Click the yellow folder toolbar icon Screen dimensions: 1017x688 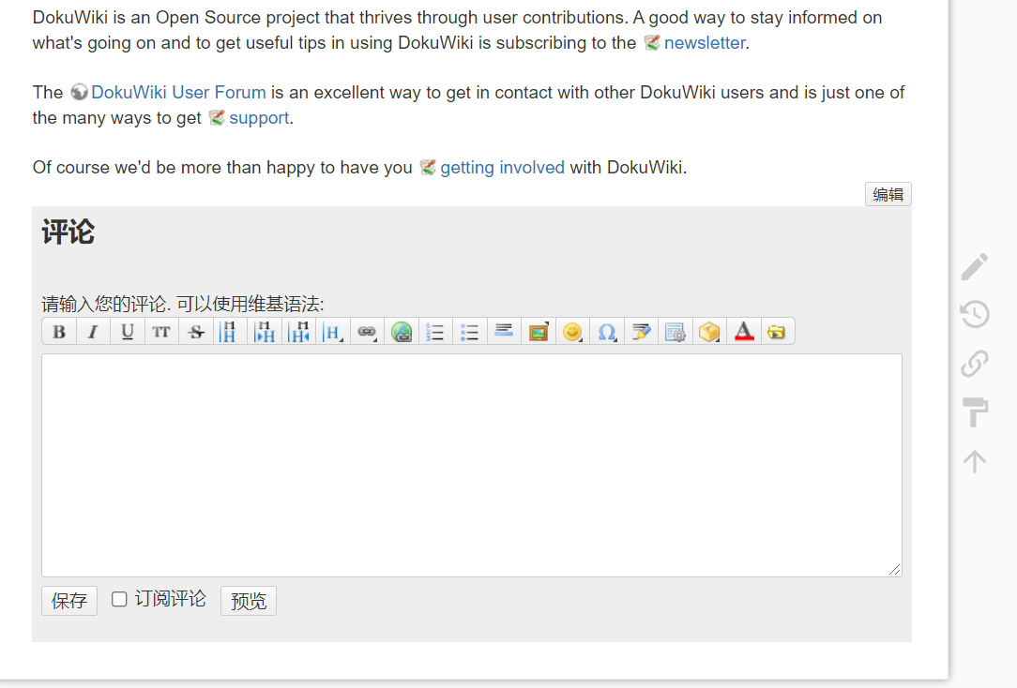pos(777,332)
